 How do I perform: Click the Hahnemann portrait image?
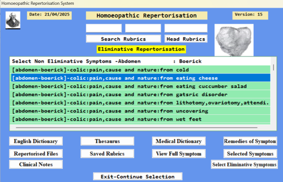click(13, 20)
